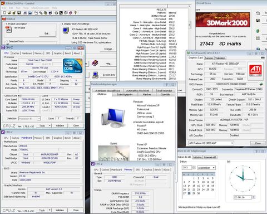Screen dimensions: 267x214
Task: Click the Intel Core 2 logo in CPU-Z
Action: coord(73,66)
